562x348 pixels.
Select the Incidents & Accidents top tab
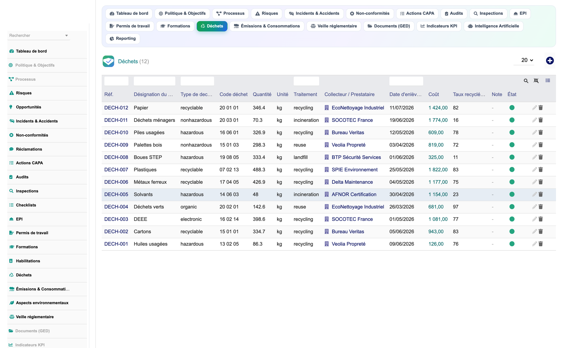click(314, 14)
